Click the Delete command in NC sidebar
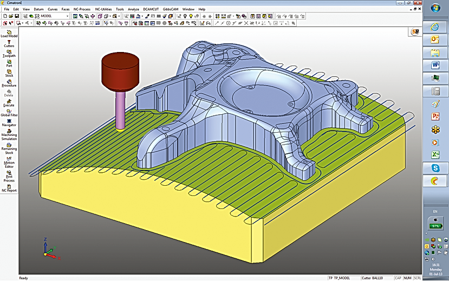449x281 pixels. point(9,93)
